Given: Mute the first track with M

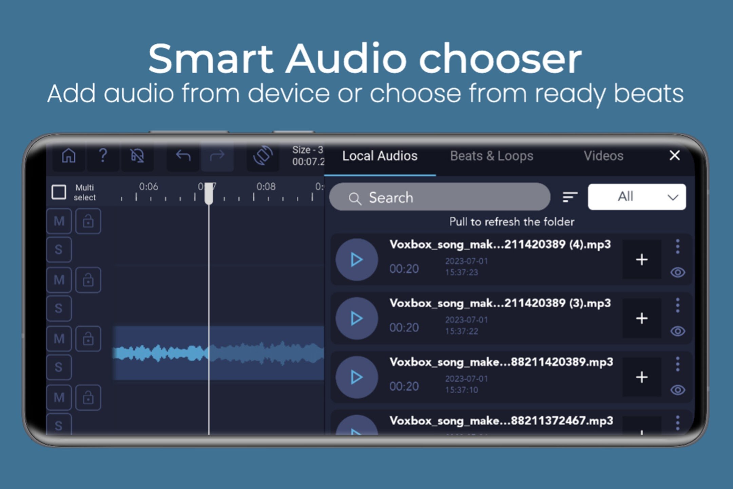Looking at the screenshot, I should pos(59,221).
